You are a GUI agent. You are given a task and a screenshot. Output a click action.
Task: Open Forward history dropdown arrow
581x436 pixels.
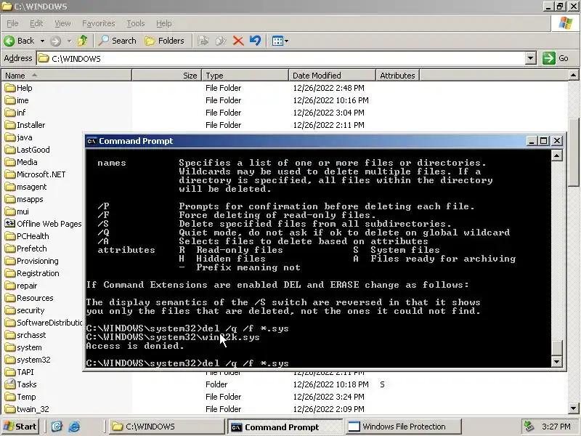coord(69,41)
